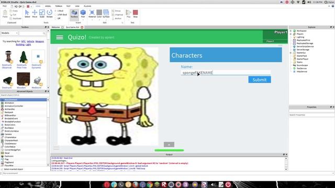The image size is (335, 188).
Task: Select the 1 Stud snap option
Action: coord(59,10)
